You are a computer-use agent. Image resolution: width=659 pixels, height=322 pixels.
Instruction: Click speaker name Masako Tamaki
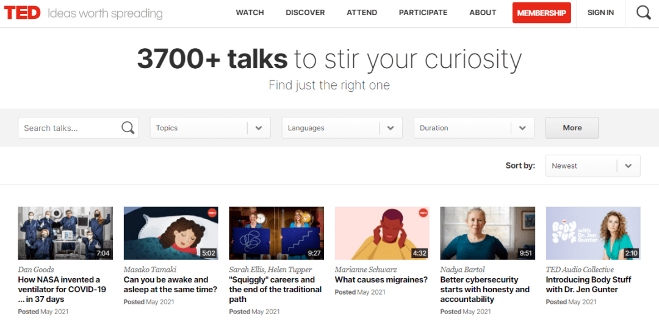click(149, 270)
